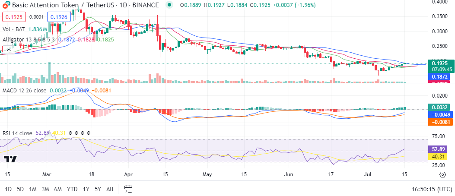The height and width of the screenshot is (196, 455).
Task: Click the 0.0200 MACD axis label
Action: (439, 96)
